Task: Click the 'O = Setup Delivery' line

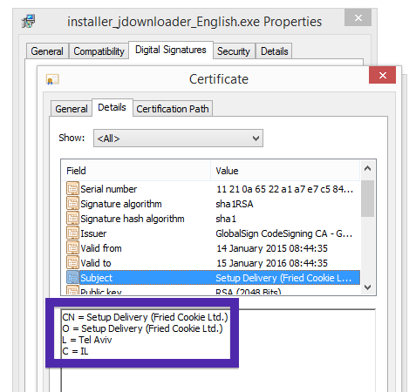Action: point(142,328)
